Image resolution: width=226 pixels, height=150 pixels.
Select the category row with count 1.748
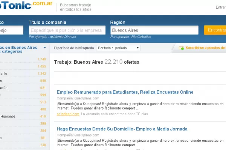point(23,59)
